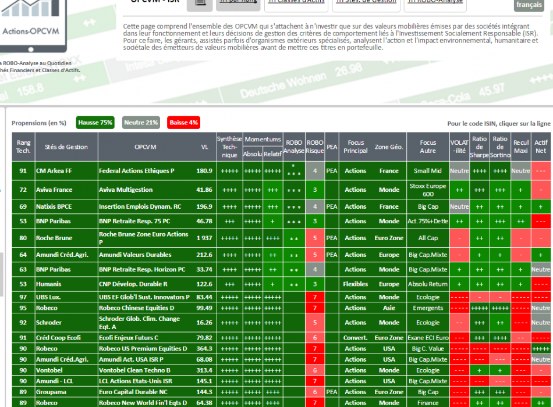Select Amundi Valeurs Durables fund
Image resolution: width=553 pixels, height=407 pixels.
281,255
